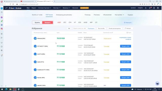Viewport: 162px width, 91px height.
Task: Open File Explorer from taskbar
Action: point(10,89)
